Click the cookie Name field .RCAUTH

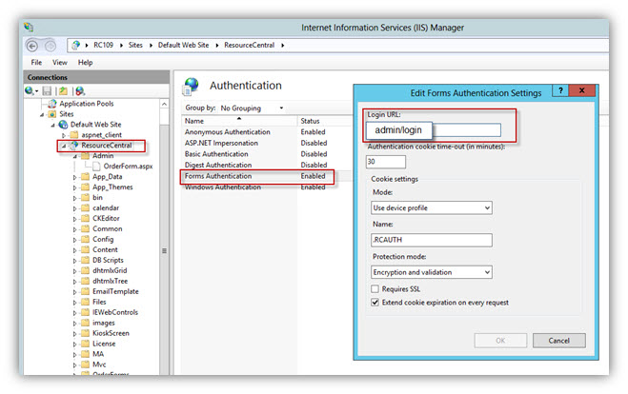(432, 240)
